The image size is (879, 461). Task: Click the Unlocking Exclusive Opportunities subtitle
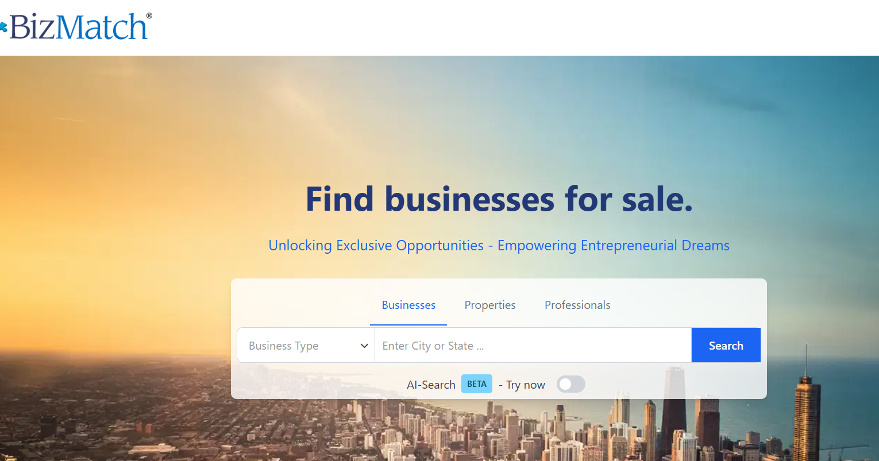pos(499,246)
